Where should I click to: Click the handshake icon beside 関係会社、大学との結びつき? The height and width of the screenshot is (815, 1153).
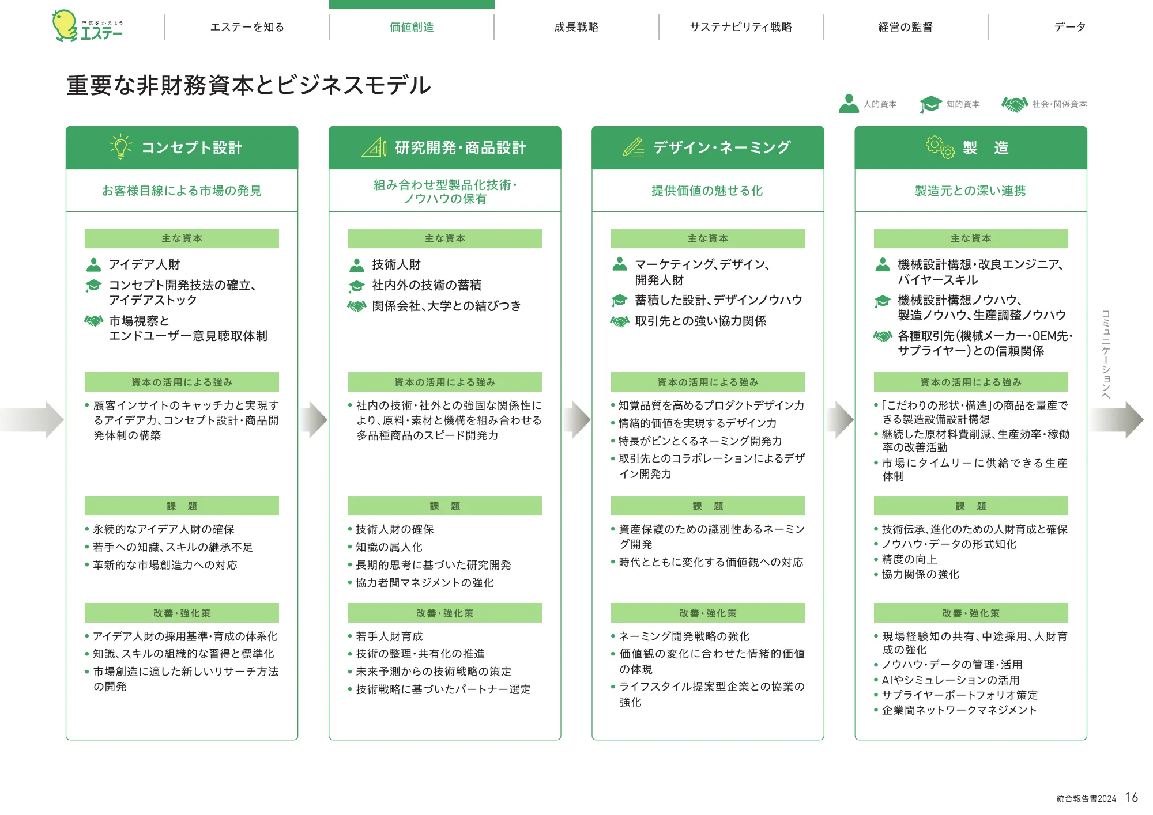[x=357, y=306]
